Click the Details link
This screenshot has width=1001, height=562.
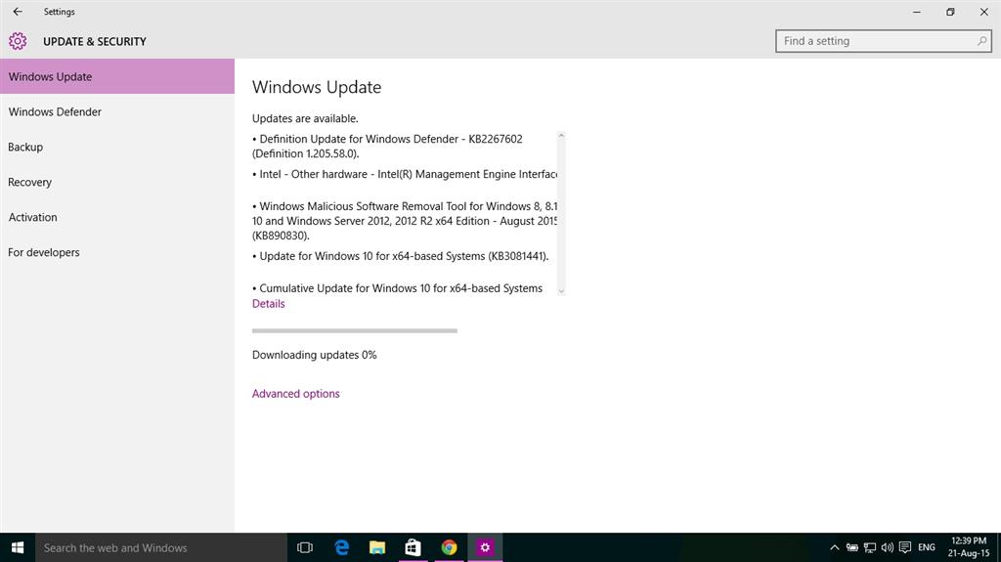(268, 304)
